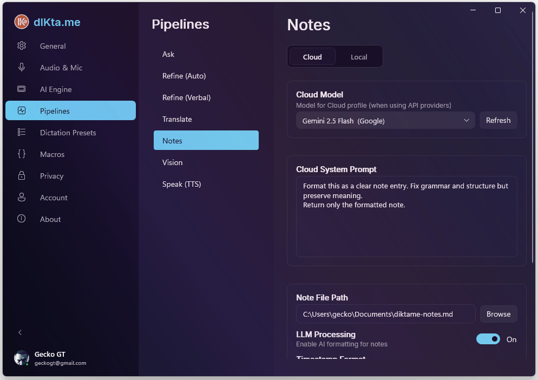
Task: Turn off the LLM Processing switch
Action: coord(488,339)
